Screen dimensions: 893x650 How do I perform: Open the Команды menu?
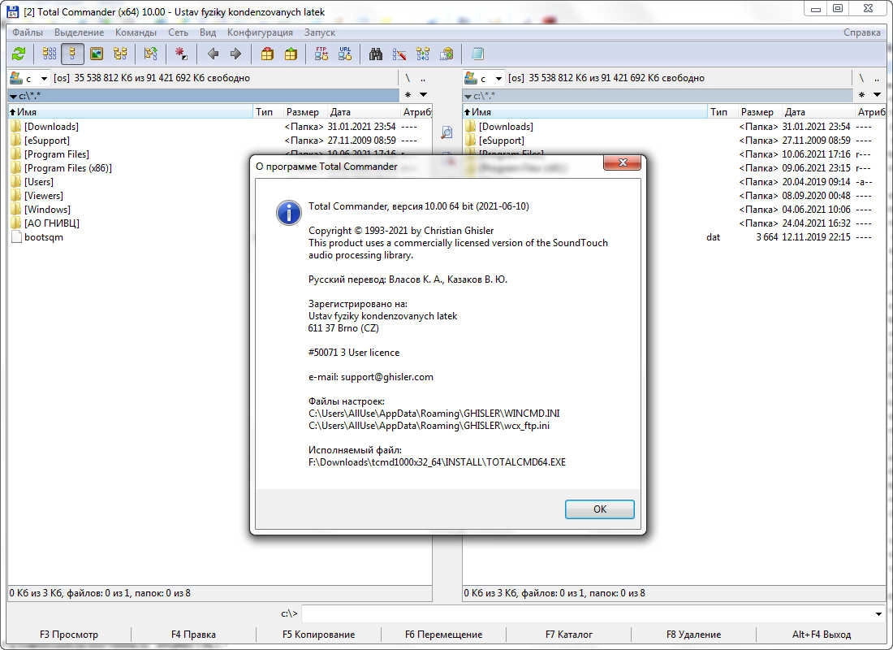tap(136, 32)
